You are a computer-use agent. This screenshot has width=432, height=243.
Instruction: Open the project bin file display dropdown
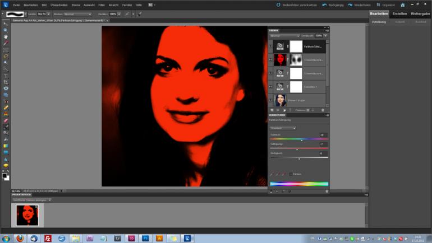[31, 200]
